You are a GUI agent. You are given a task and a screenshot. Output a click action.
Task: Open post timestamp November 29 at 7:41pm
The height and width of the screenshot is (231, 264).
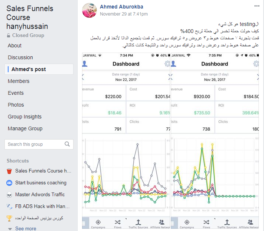point(124,14)
